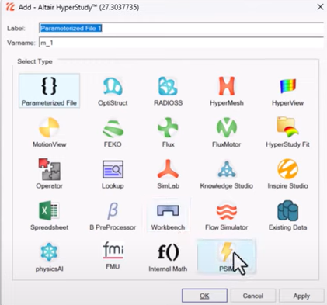This screenshot has width=327, height=305.
Task: Pick the Internal Math f() icon
Action: 168,252
